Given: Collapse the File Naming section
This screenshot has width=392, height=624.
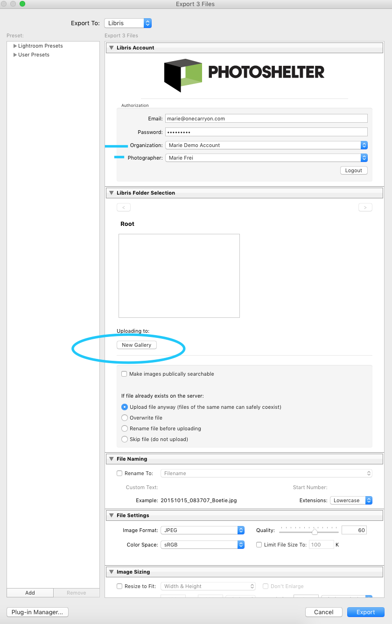Looking at the screenshot, I should [111, 459].
